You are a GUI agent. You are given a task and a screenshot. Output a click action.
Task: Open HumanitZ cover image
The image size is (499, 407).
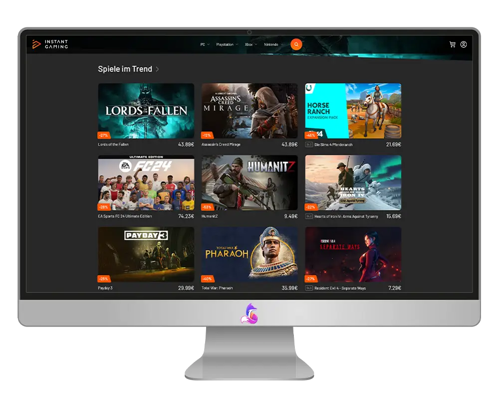(249, 182)
